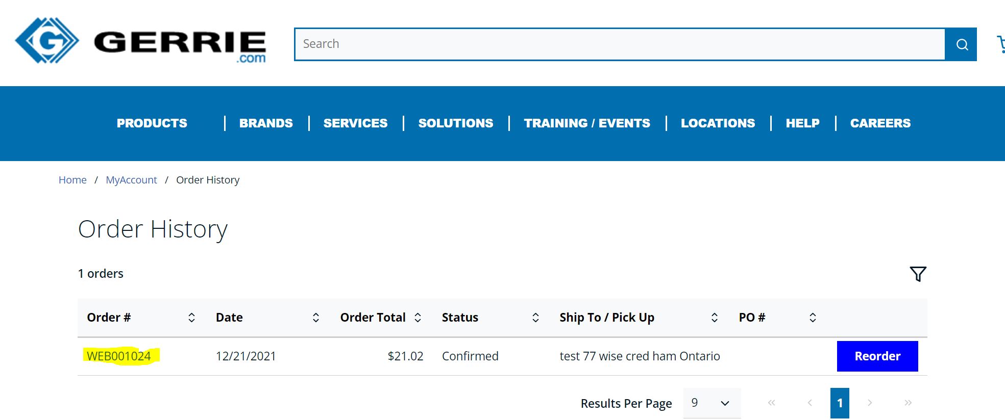Open TRAINING / EVENTS menu
Screen dimensions: 1005x420
pyautogui.click(x=587, y=123)
